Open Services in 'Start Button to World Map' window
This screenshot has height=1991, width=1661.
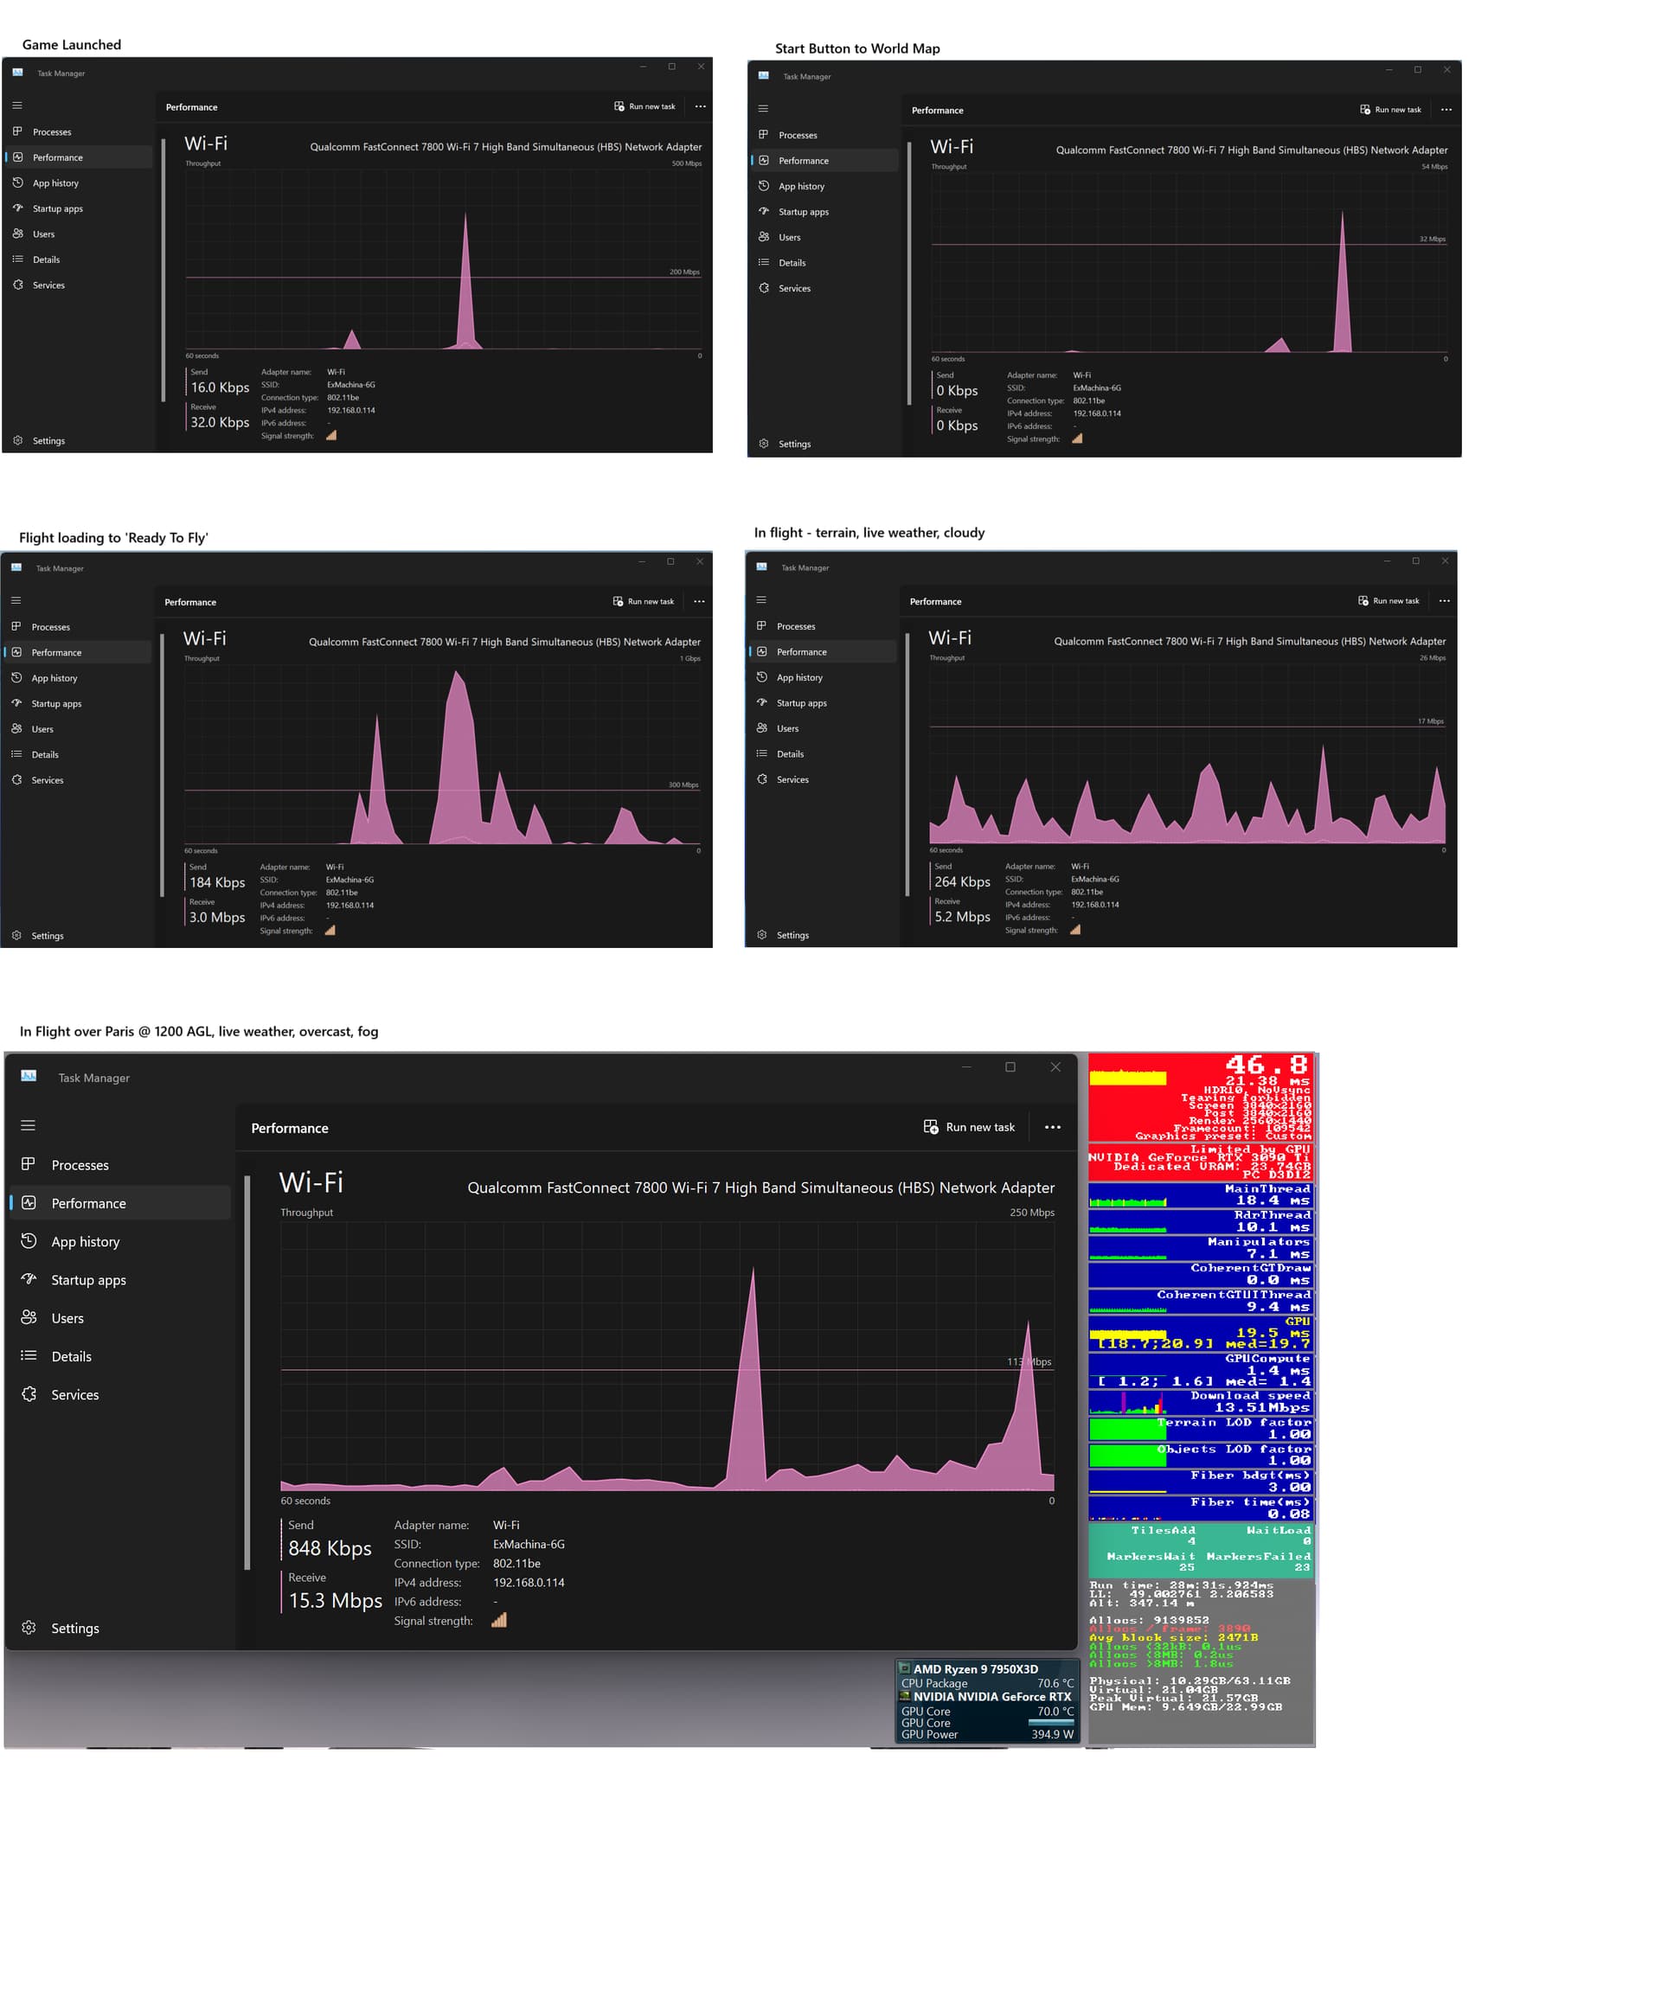click(793, 288)
